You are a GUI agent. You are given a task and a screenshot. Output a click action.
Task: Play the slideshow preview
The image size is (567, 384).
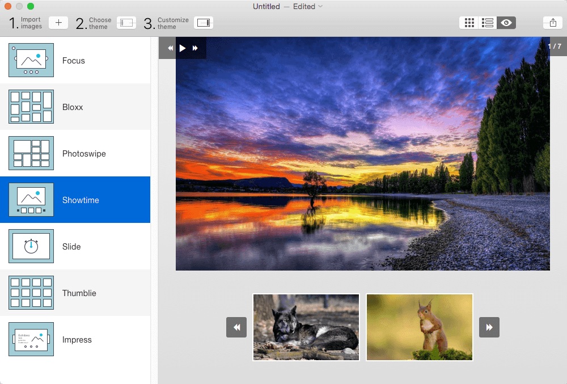coord(183,48)
